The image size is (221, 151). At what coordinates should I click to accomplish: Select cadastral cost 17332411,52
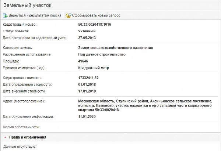point(88,78)
